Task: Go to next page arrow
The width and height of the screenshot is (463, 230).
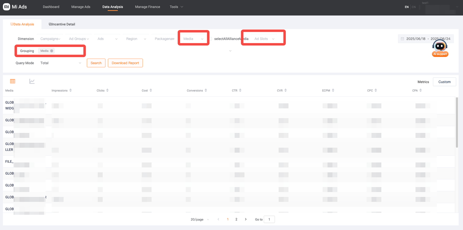Action: pyautogui.click(x=246, y=220)
